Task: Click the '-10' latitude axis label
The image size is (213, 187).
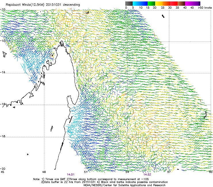Action: pyautogui.click(x=3, y=9)
